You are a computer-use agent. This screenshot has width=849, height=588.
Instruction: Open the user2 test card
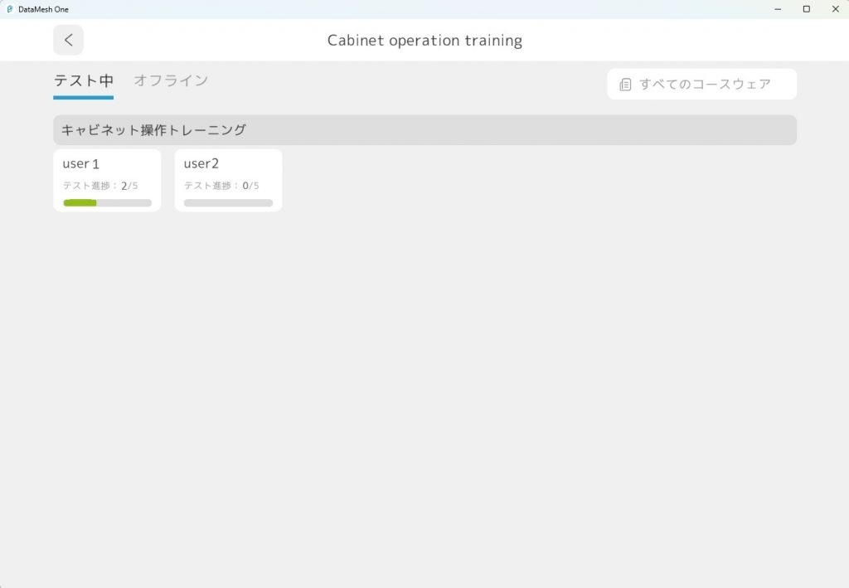pos(228,180)
